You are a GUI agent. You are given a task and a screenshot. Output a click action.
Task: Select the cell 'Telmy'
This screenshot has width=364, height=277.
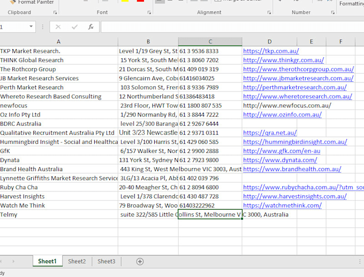point(59,214)
